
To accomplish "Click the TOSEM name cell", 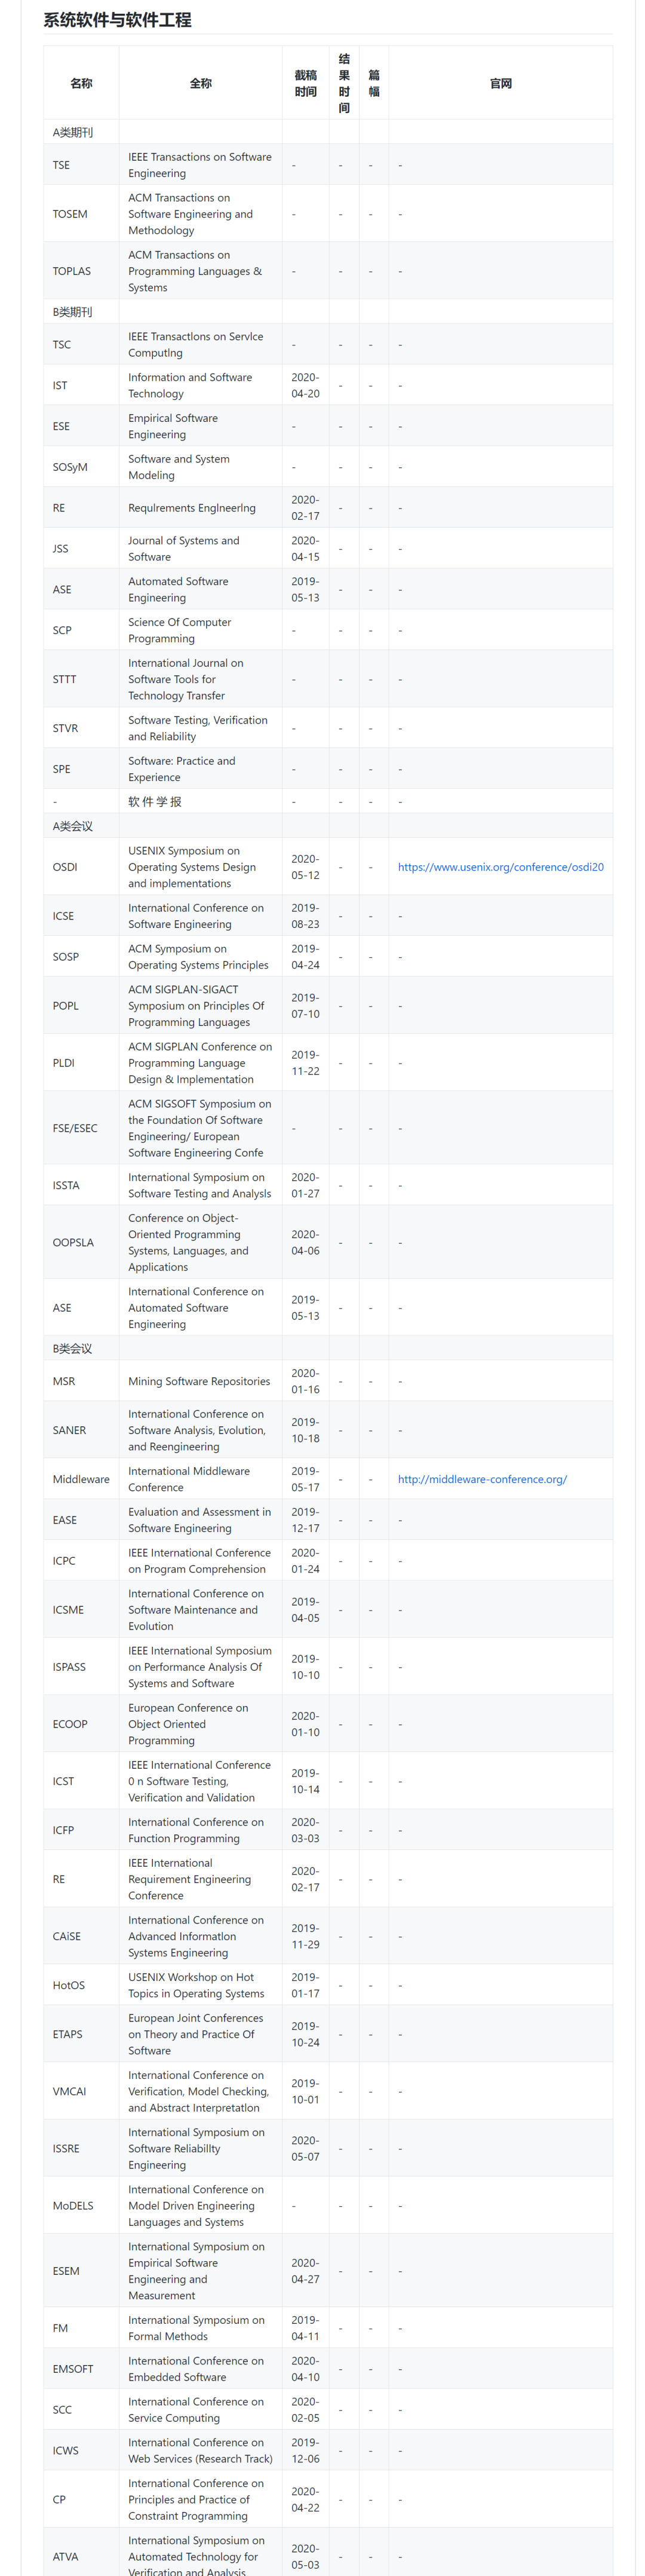I will tap(70, 214).
